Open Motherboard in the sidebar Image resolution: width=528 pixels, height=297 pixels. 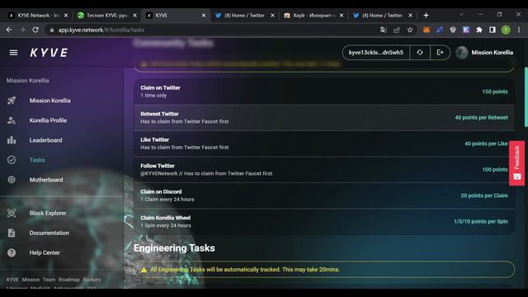coord(46,180)
